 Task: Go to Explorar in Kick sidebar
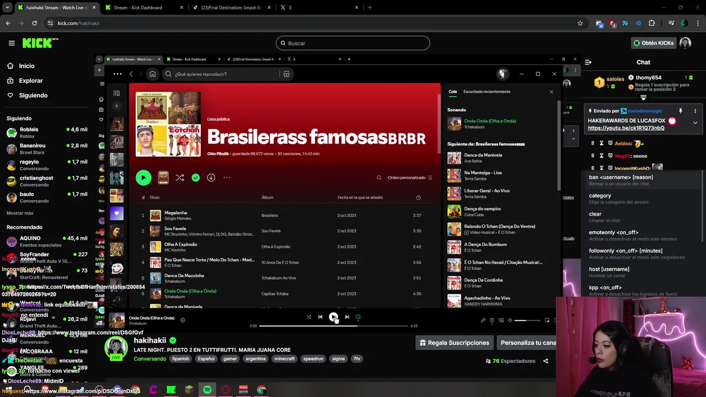point(30,81)
